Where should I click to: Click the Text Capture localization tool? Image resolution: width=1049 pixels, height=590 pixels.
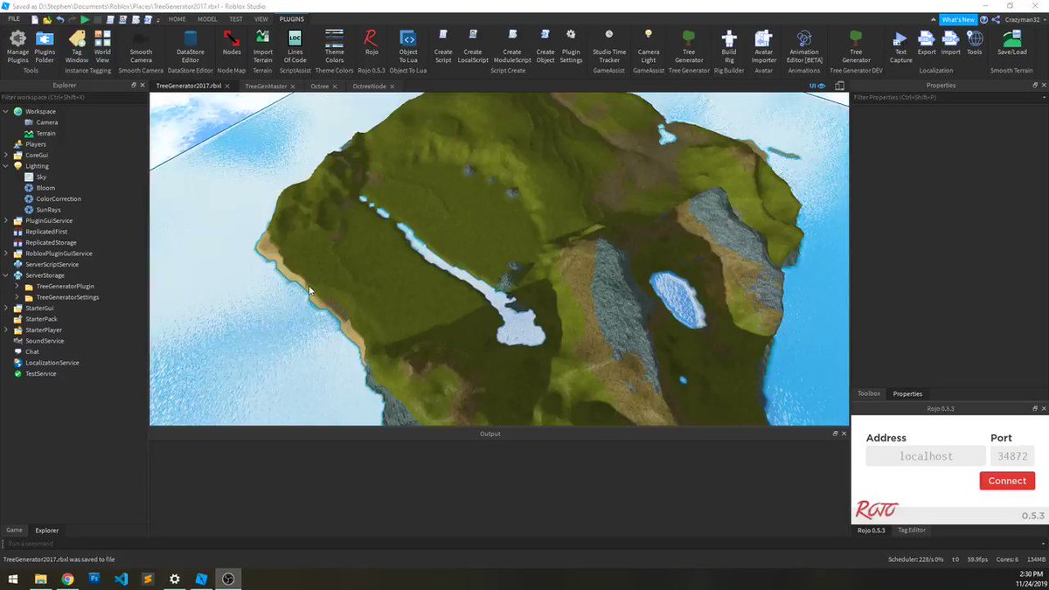901,45
